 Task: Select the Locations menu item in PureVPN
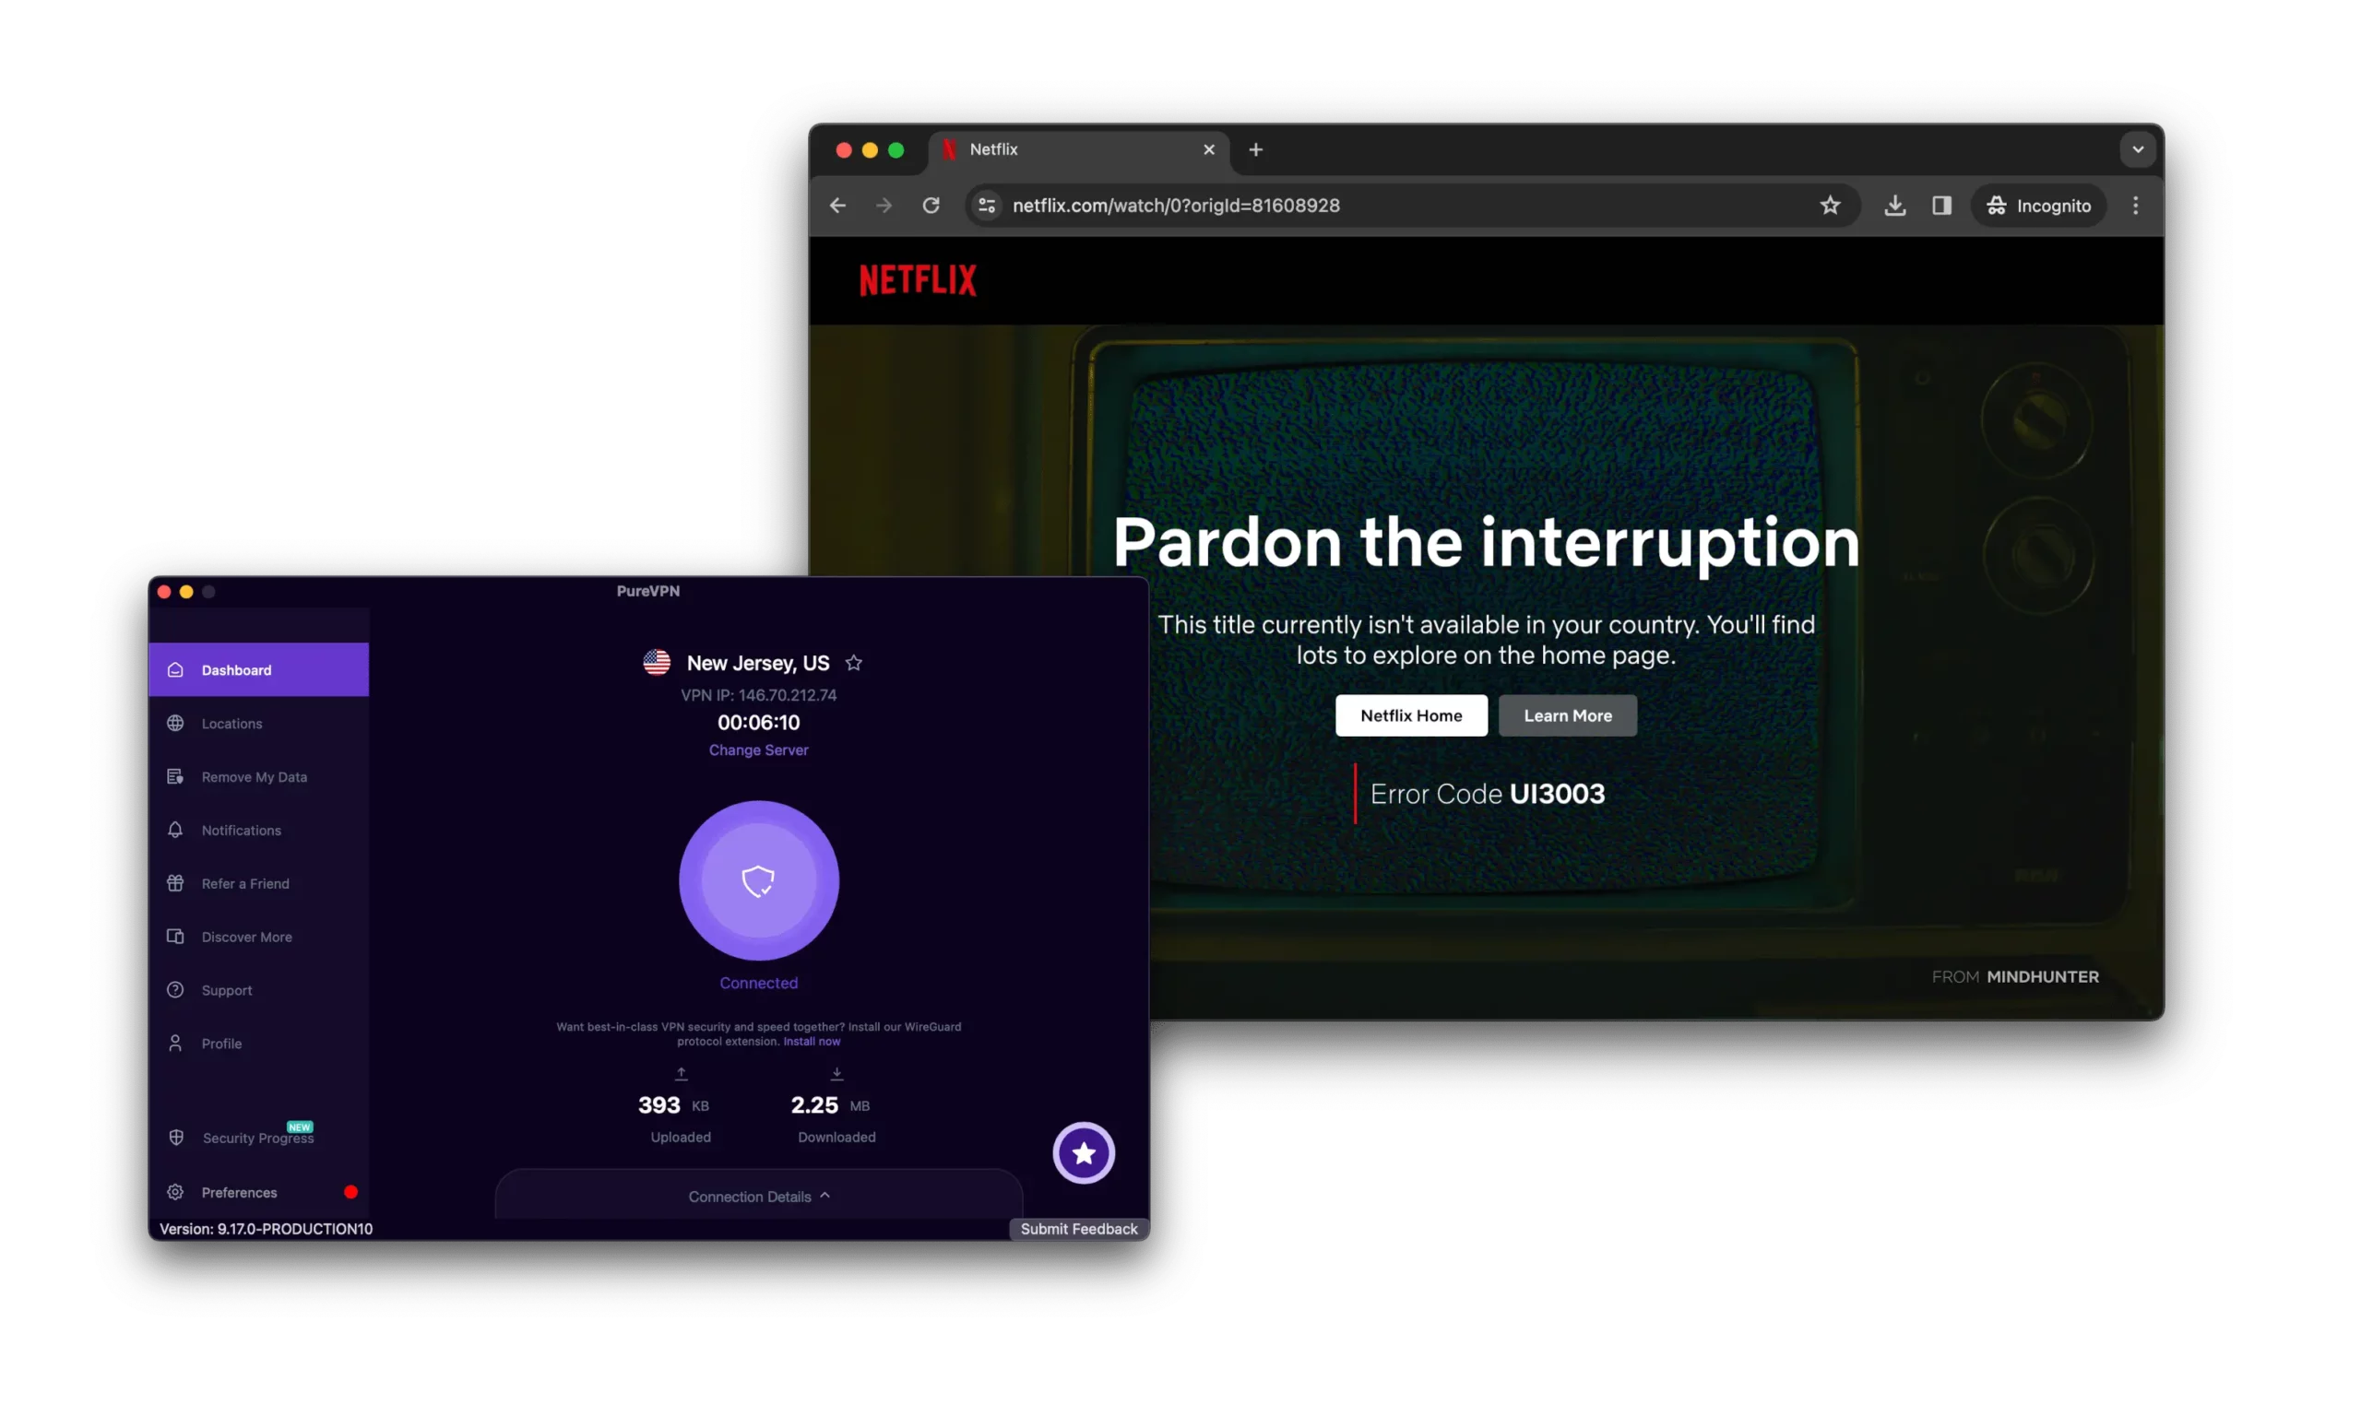tap(231, 723)
